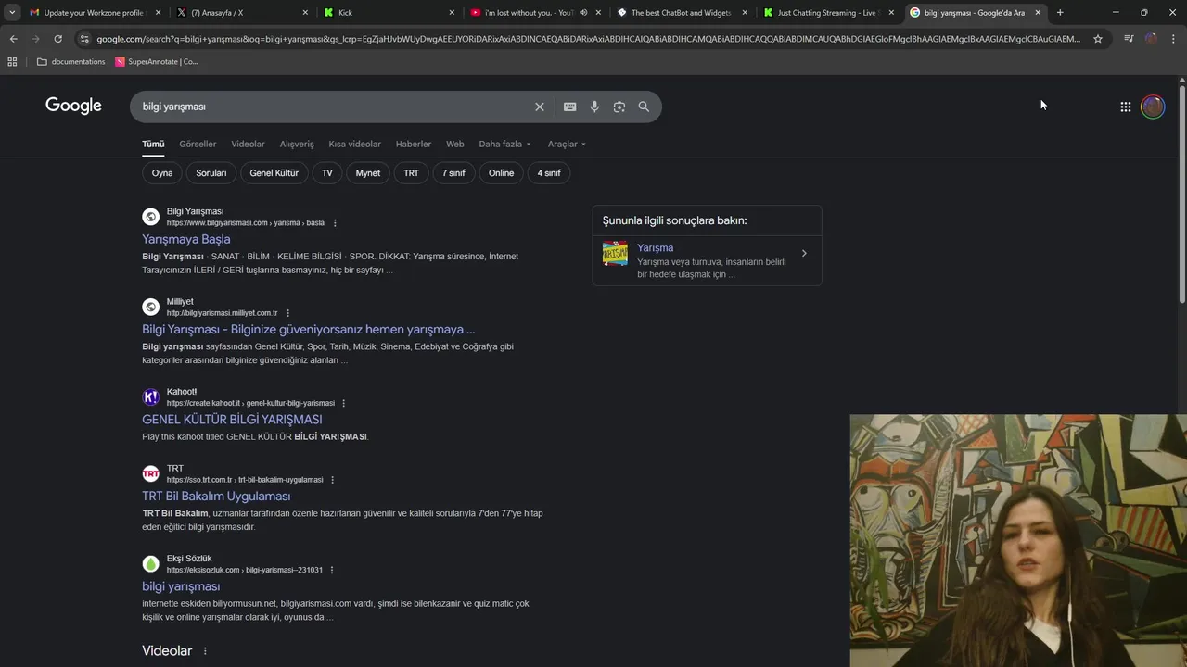
Task: Switch to the Kick browser tab
Action: pos(388,12)
